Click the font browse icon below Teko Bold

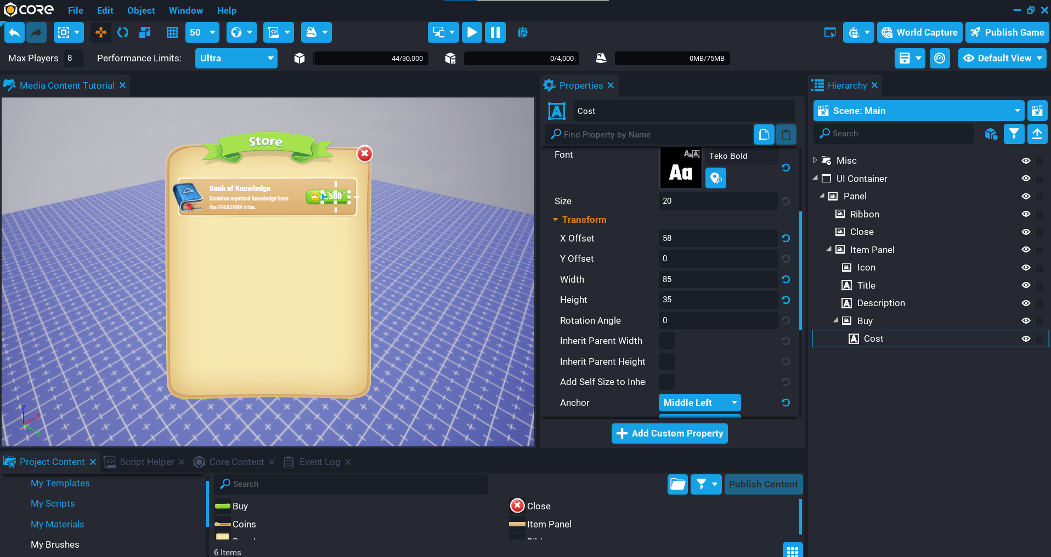(715, 179)
